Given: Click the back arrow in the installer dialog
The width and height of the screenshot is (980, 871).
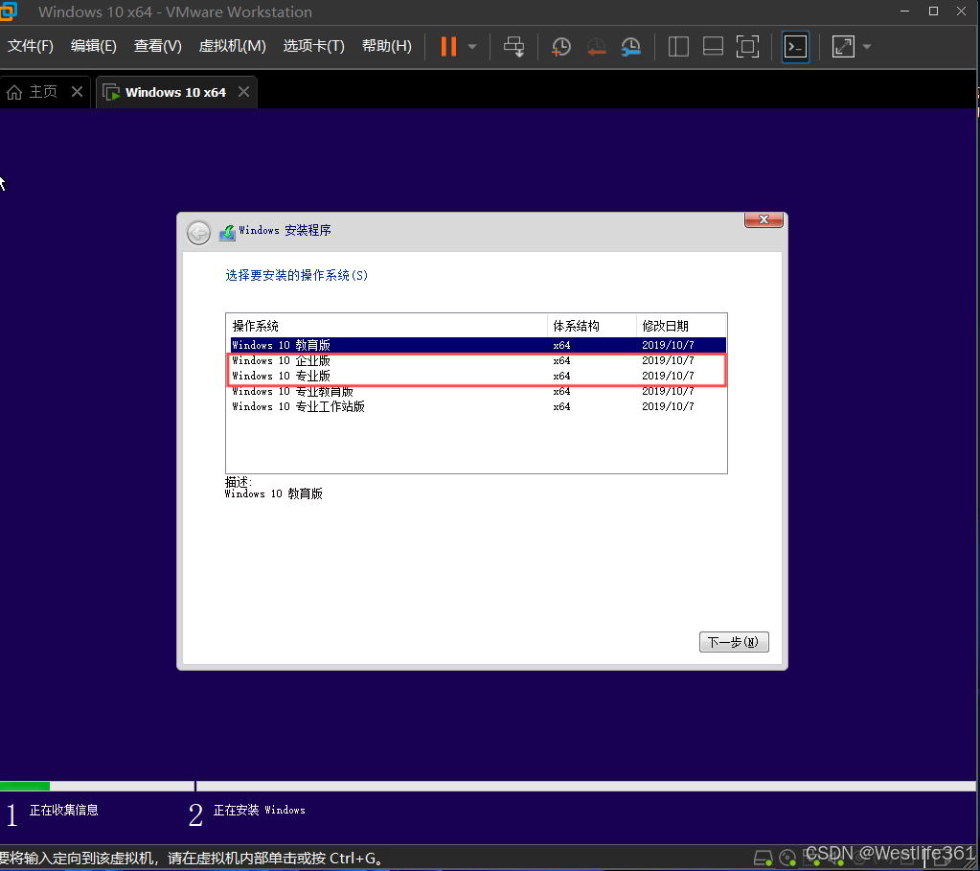Looking at the screenshot, I should coord(198,232).
